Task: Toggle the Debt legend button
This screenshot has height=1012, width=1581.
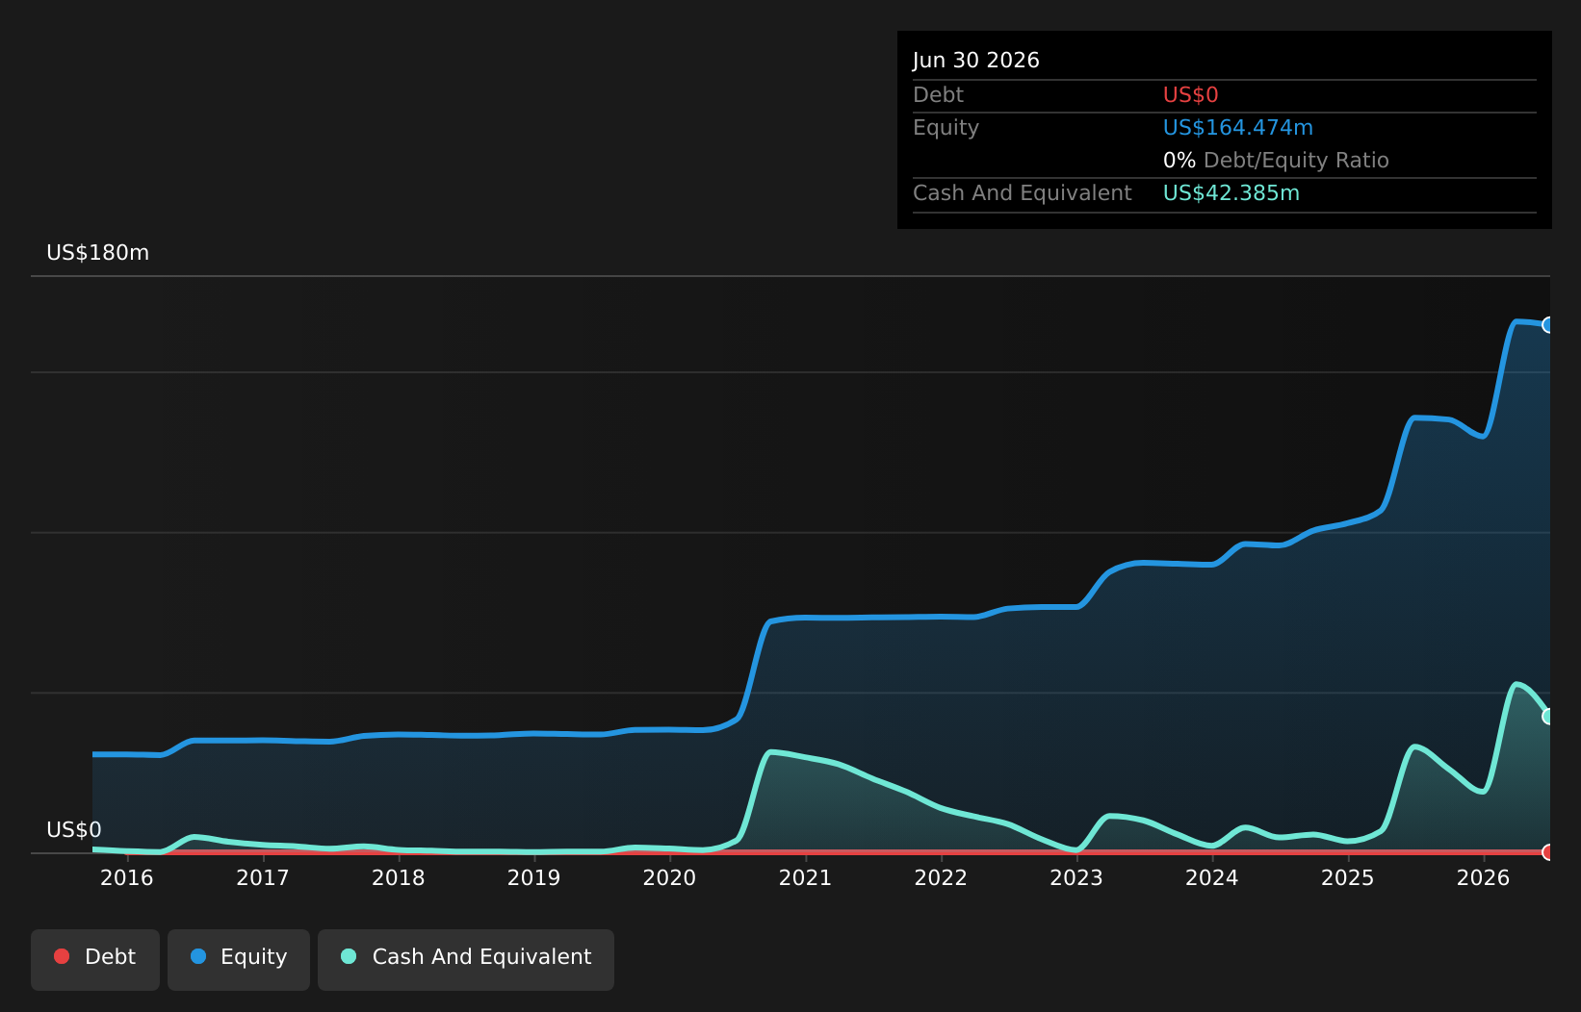Action: pyautogui.click(x=95, y=959)
